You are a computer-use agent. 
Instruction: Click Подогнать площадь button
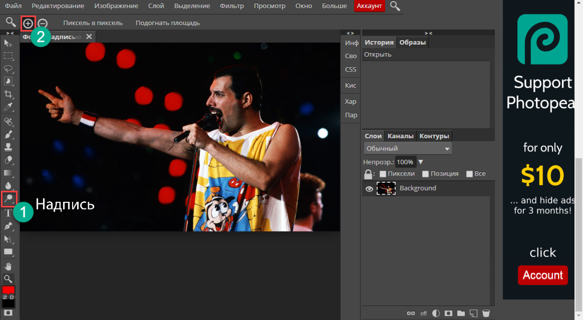coord(168,23)
